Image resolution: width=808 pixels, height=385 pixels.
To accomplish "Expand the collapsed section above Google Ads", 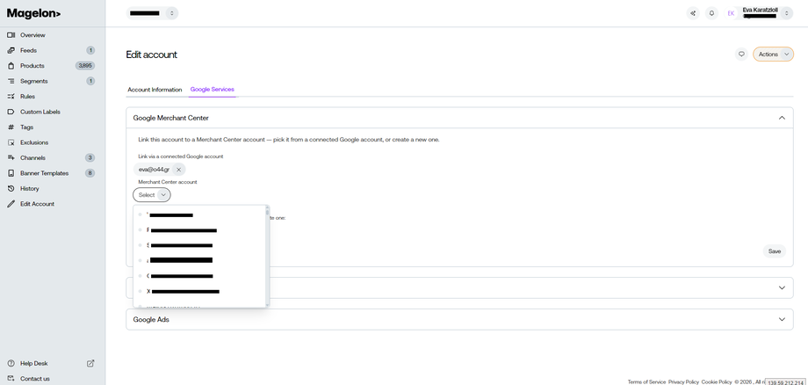I will (x=782, y=287).
